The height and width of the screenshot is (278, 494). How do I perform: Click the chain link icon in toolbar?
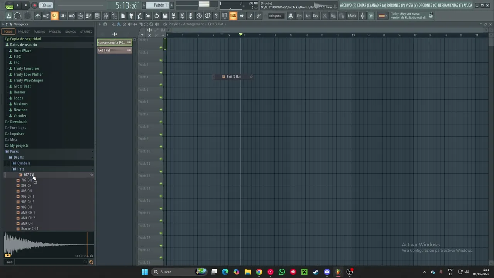click(259, 16)
